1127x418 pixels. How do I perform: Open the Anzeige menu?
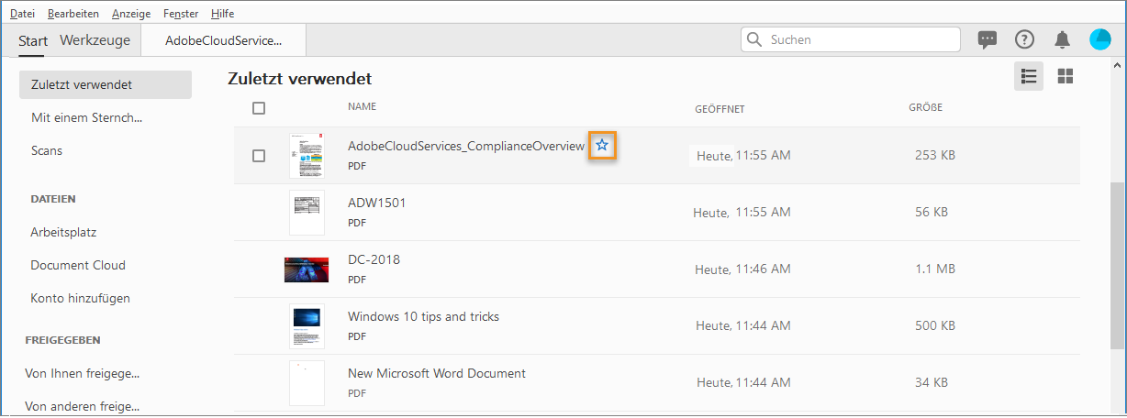131,14
